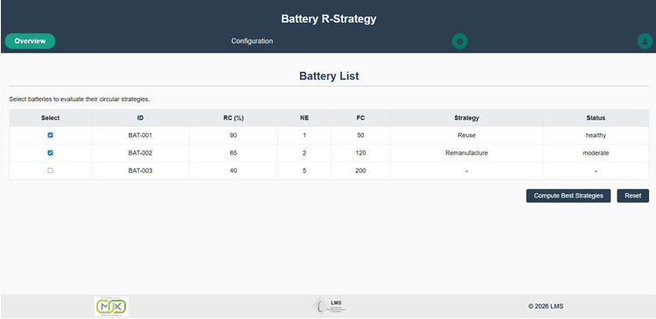The image size is (656, 319).
Task: Click Compute Best Strategies button
Action: pyautogui.click(x=569, y=196)
